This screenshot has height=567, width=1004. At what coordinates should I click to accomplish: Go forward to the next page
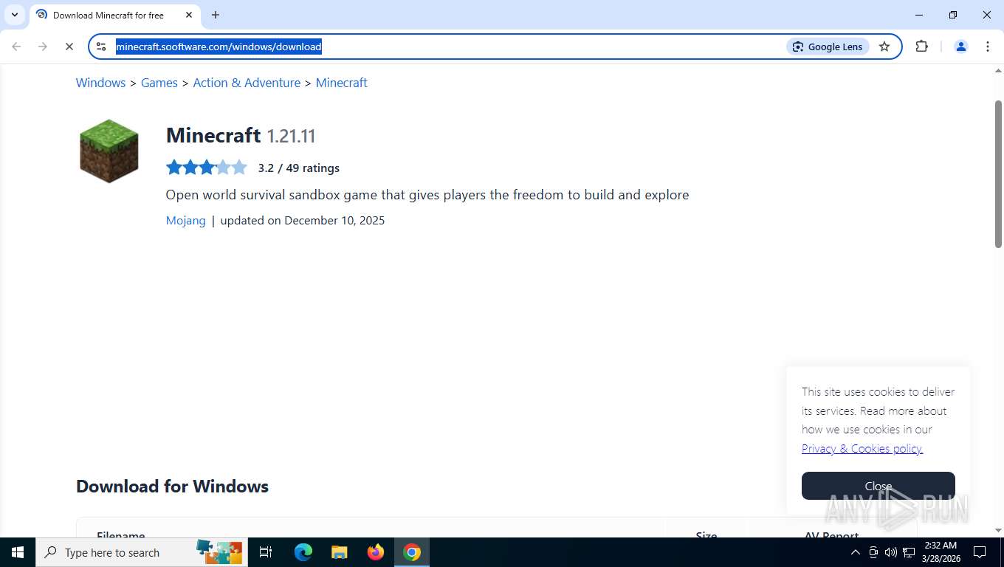(43, 47)
